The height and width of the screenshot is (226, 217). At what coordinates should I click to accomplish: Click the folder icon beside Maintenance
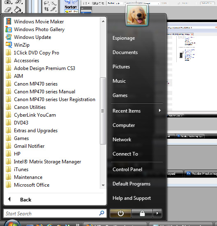point(8,177)
